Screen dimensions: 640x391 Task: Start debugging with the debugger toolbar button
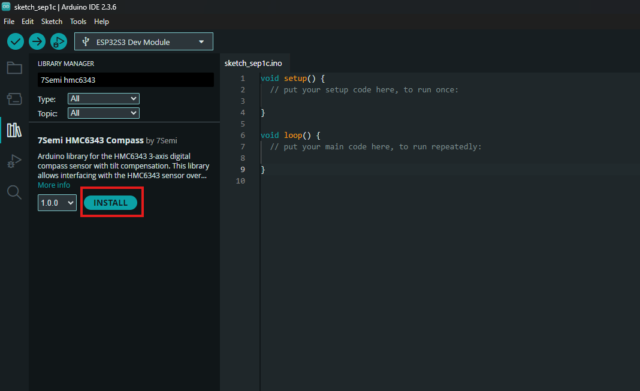click(x=59, y=41)
